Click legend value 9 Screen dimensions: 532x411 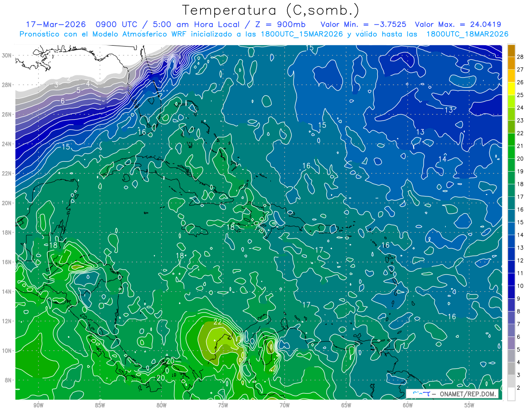[519, 299]
